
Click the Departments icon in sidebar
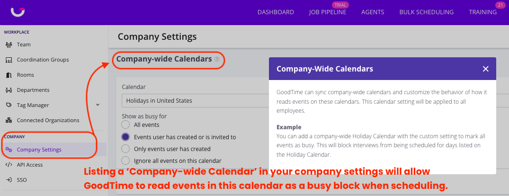[9, 90]
